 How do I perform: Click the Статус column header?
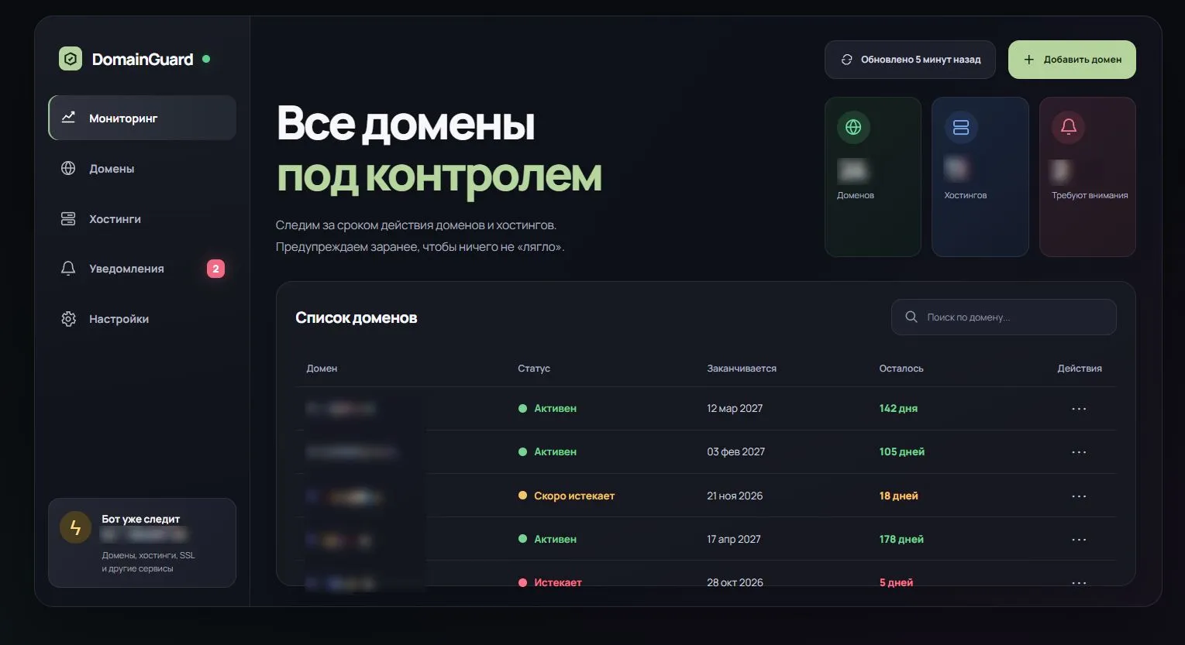pos(534,369)
